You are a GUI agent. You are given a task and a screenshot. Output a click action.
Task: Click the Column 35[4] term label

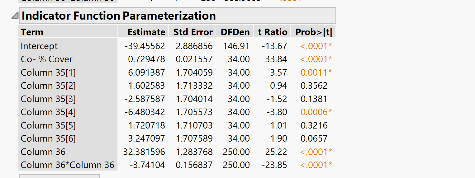tap(48, 112)
